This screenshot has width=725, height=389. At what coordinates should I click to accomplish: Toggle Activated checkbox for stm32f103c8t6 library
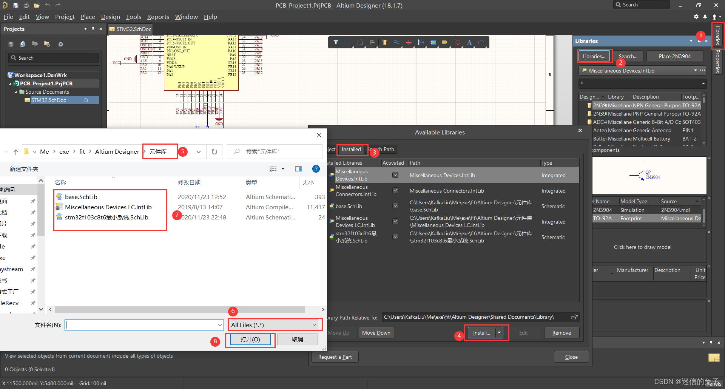click(395, 237)
